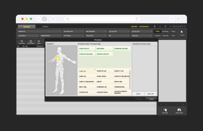This screenshot has width=203, height=131.
Task: Select the CHEST LT DECUBITUS procedure step
Action: coord(87,82)
